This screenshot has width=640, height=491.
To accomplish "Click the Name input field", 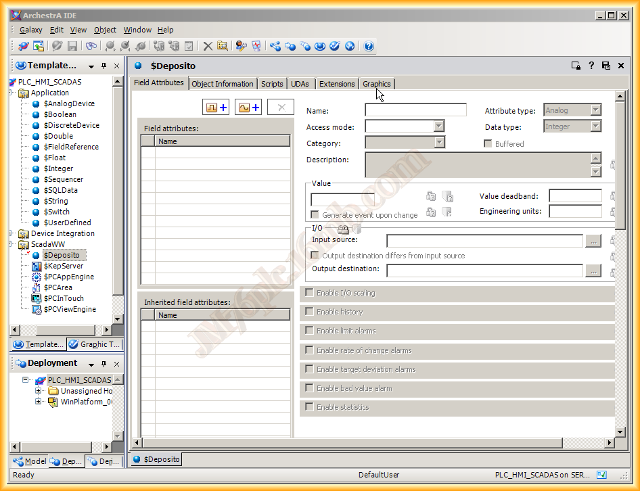I will [x=415, y=110].
